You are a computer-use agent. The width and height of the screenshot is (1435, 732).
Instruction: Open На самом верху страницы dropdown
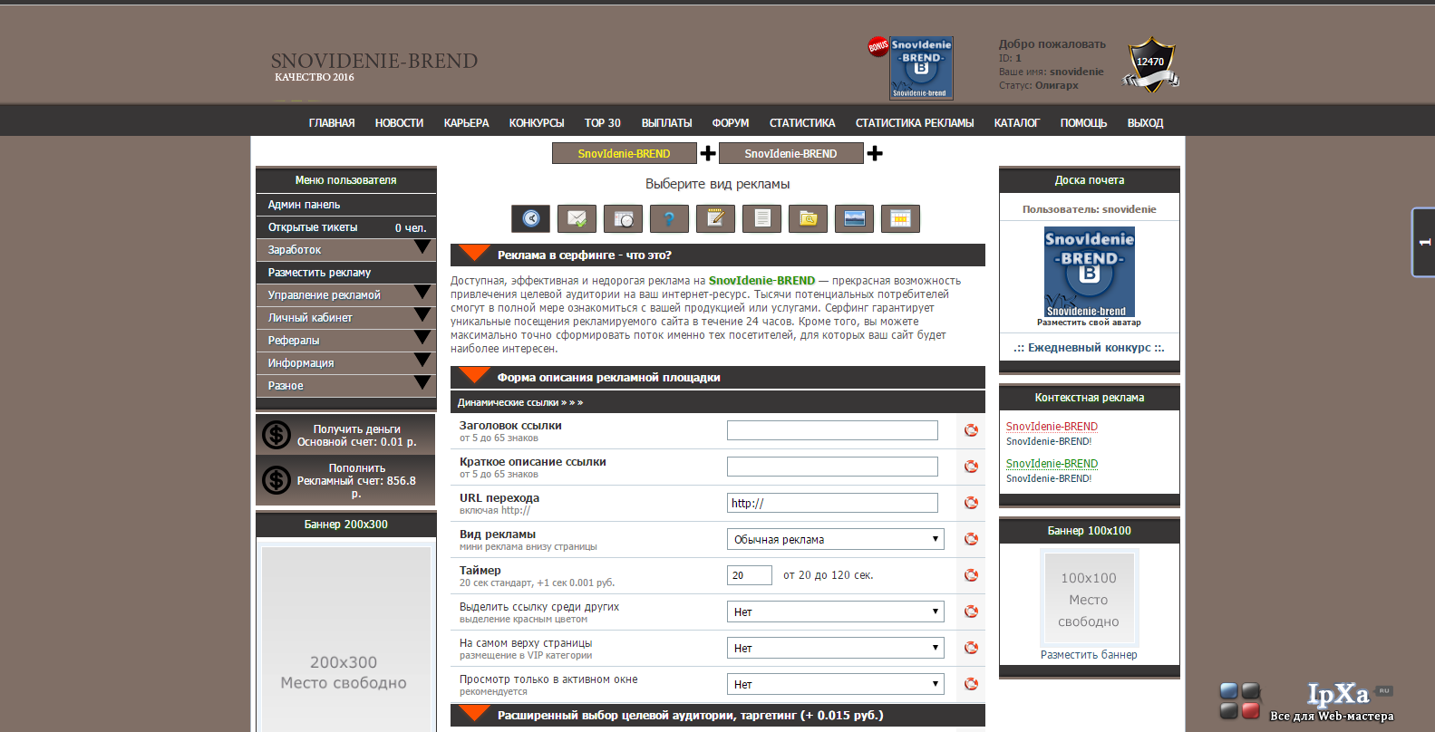(x=836, y=648)
